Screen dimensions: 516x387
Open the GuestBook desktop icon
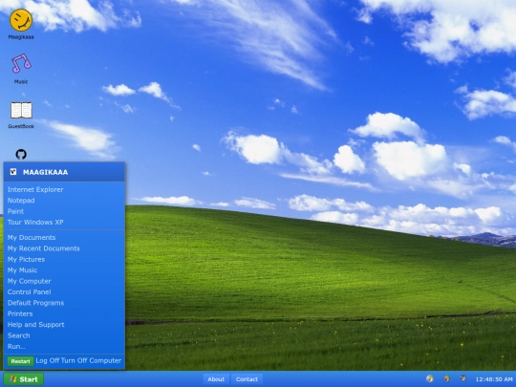tap(21, 110)
